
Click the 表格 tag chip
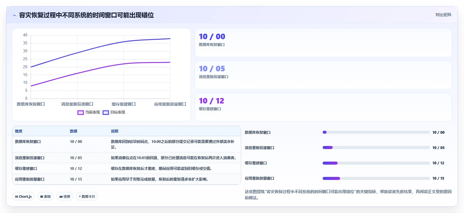click(45, 196)
